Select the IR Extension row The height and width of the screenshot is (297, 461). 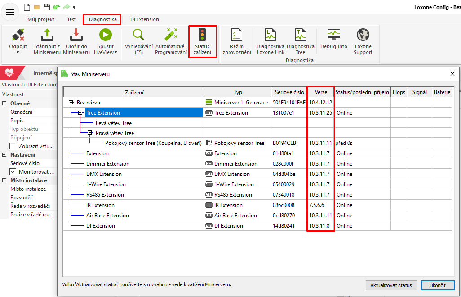coord(100,205)
